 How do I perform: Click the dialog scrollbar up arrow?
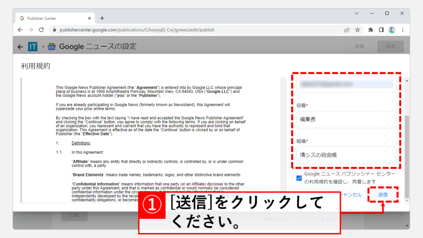click(x=407, y=81)
